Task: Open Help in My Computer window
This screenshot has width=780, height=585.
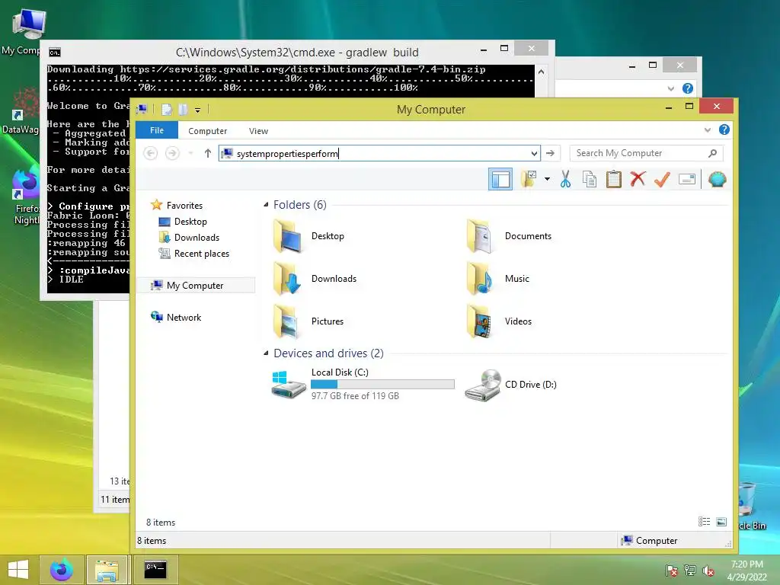Action: click(724, 129)
